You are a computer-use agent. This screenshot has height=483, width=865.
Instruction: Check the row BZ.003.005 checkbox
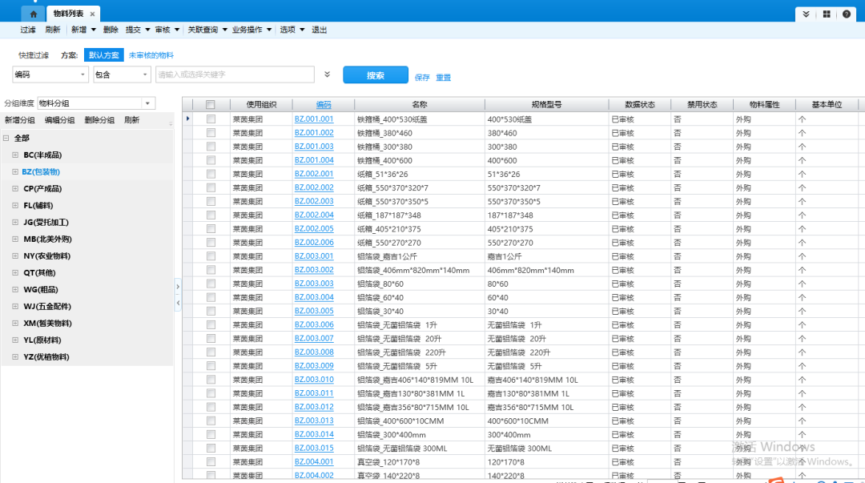[211, 311]
